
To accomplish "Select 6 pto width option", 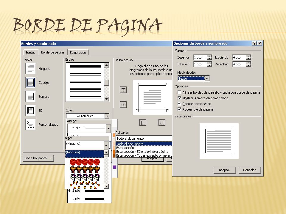I will tap(89, 198).
